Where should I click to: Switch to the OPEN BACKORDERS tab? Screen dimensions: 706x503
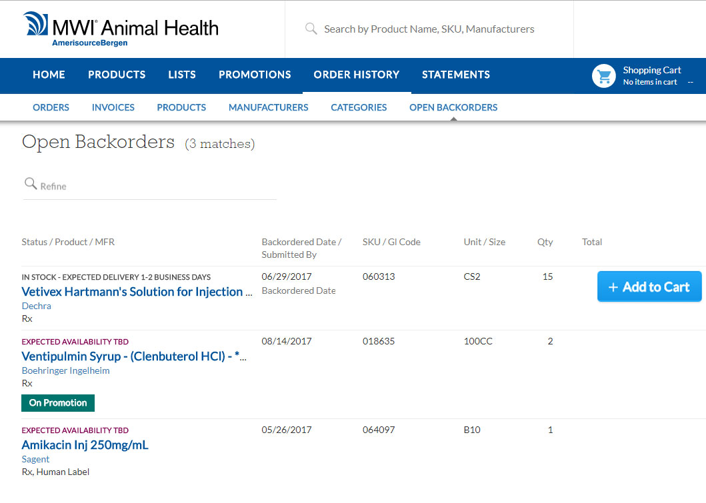click(x=453, y=107)
